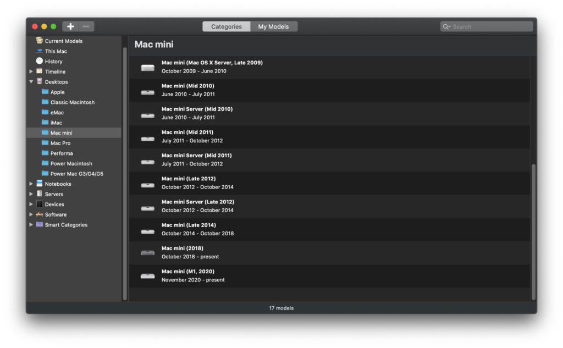
Task: Switch to the Categories tab
Action: pyautogui.click(x=226, y=26)
